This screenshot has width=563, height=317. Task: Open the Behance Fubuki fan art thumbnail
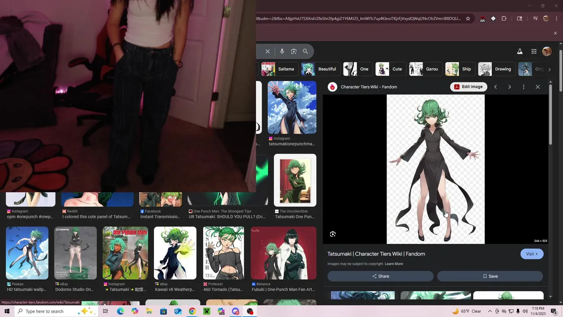pos(283,253)
